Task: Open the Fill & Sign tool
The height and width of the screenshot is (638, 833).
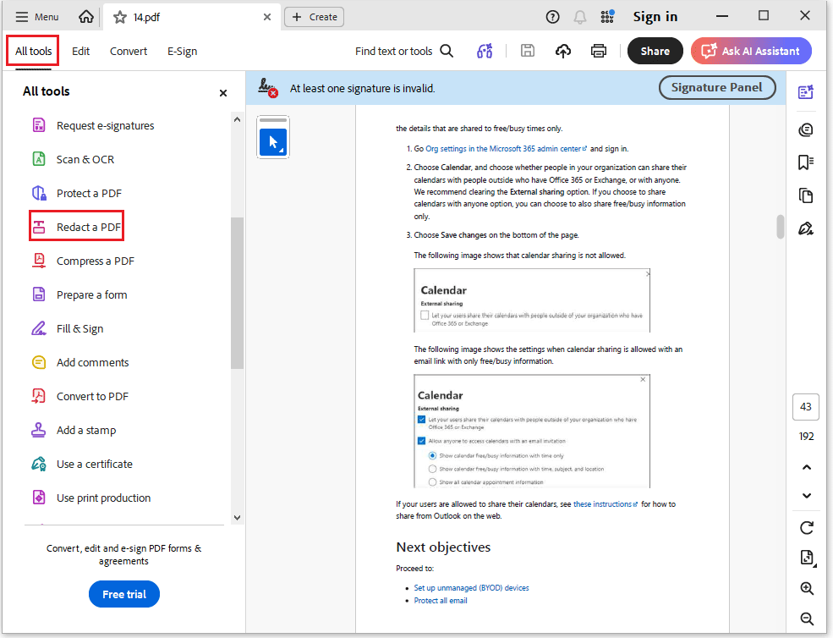Action: 80,328
